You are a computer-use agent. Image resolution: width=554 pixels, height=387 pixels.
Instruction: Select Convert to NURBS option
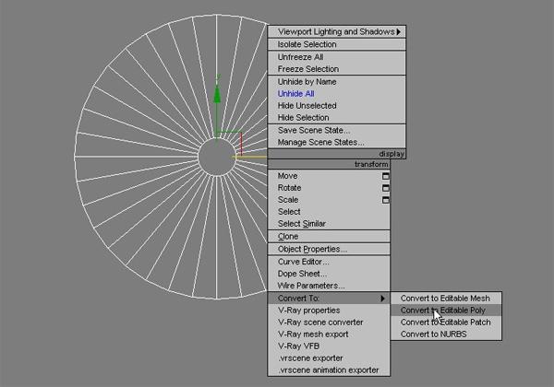point(433,334)
